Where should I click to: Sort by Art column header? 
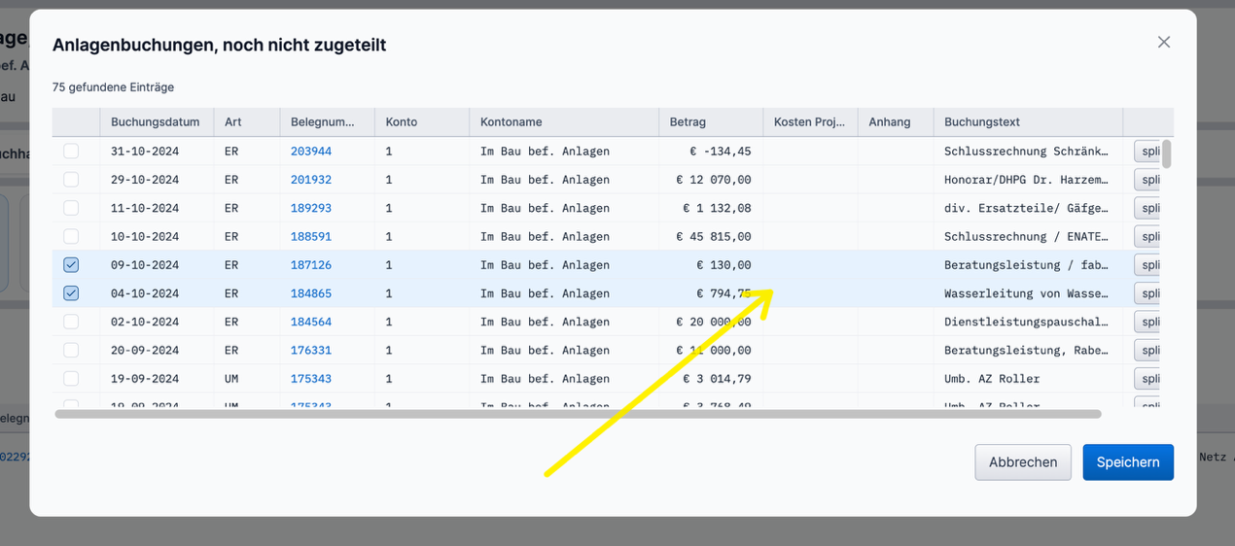coord(247,122)
